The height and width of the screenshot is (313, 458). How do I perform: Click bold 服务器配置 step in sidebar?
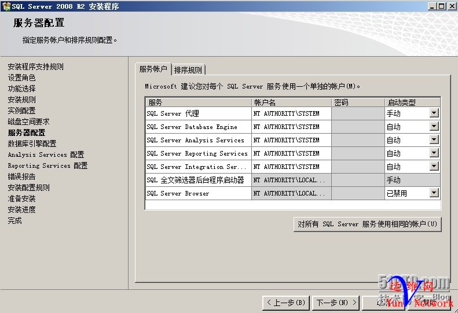[27, 132]
